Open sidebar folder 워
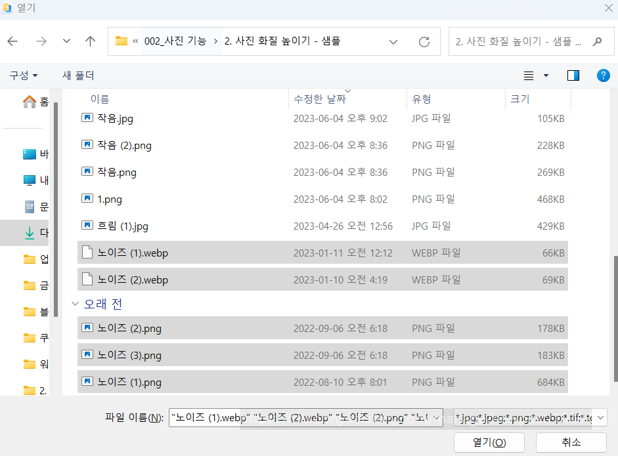 coord(35,364)
